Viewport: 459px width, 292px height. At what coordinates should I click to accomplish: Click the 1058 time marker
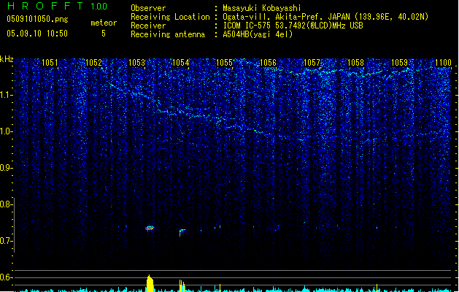point(355,62)
